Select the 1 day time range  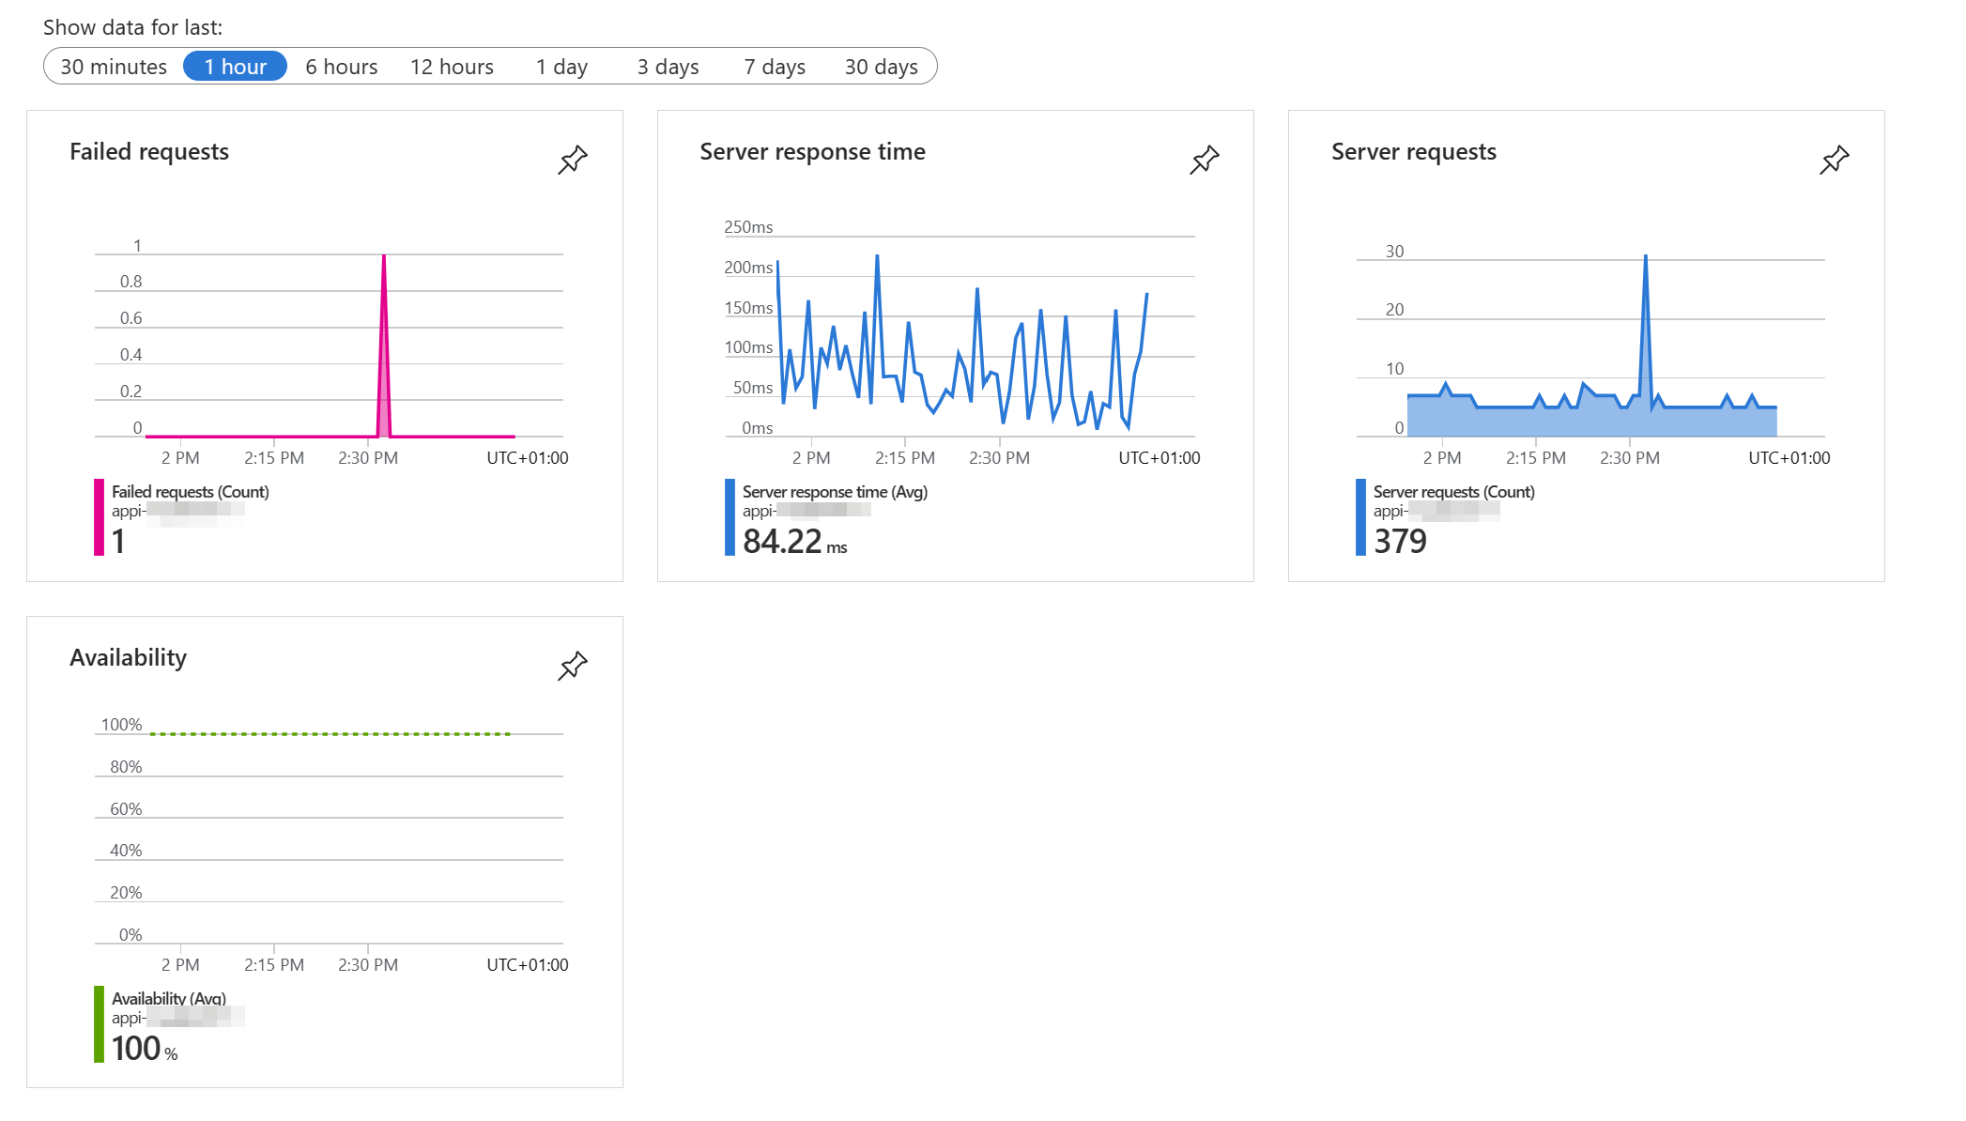(x=561, y=67)
